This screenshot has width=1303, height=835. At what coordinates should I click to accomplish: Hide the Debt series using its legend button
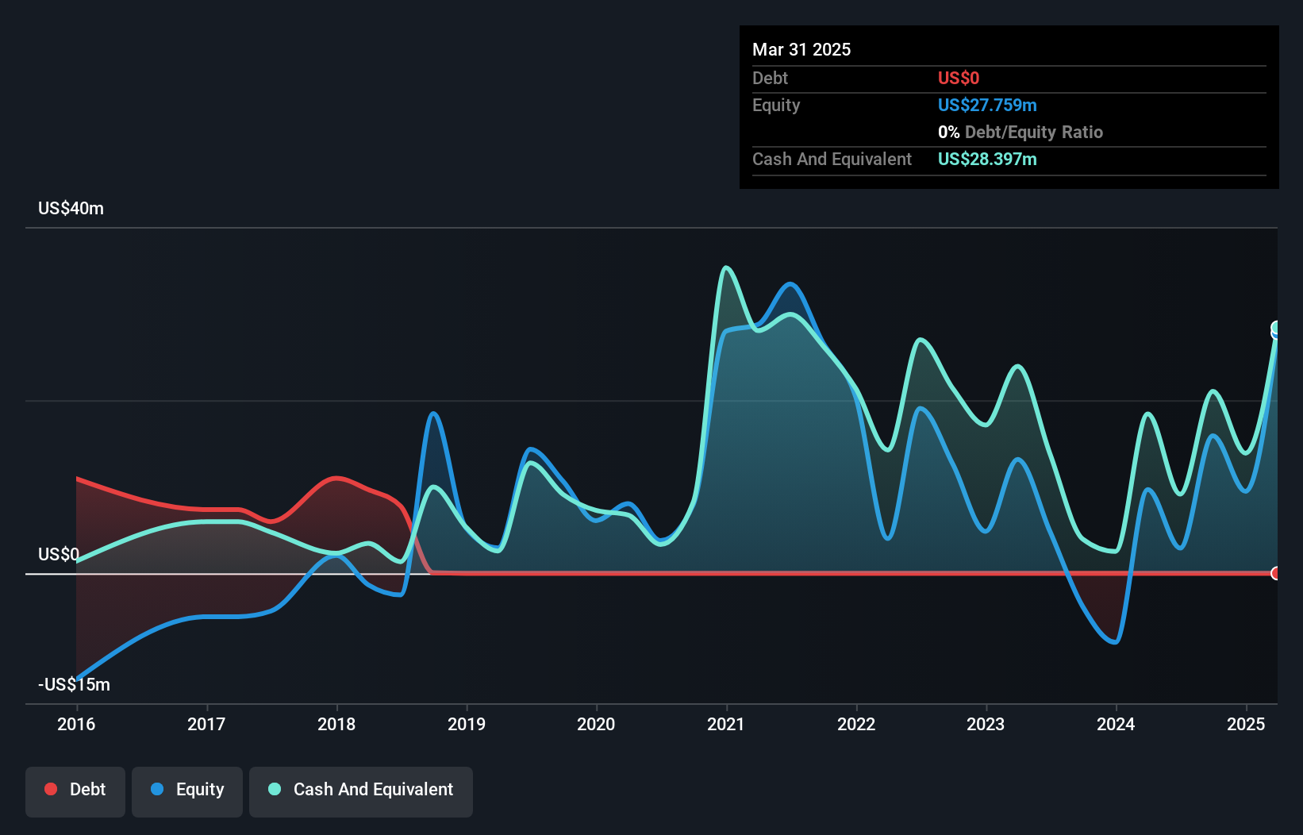[75, 791]
